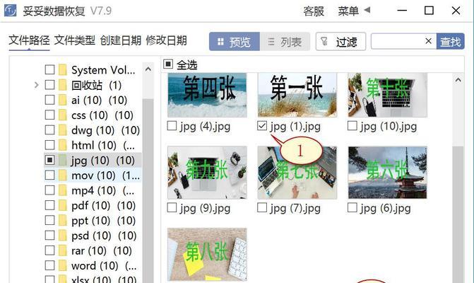
Task: Check the 回收站 folder checkbox
Action: pos(49,85)
